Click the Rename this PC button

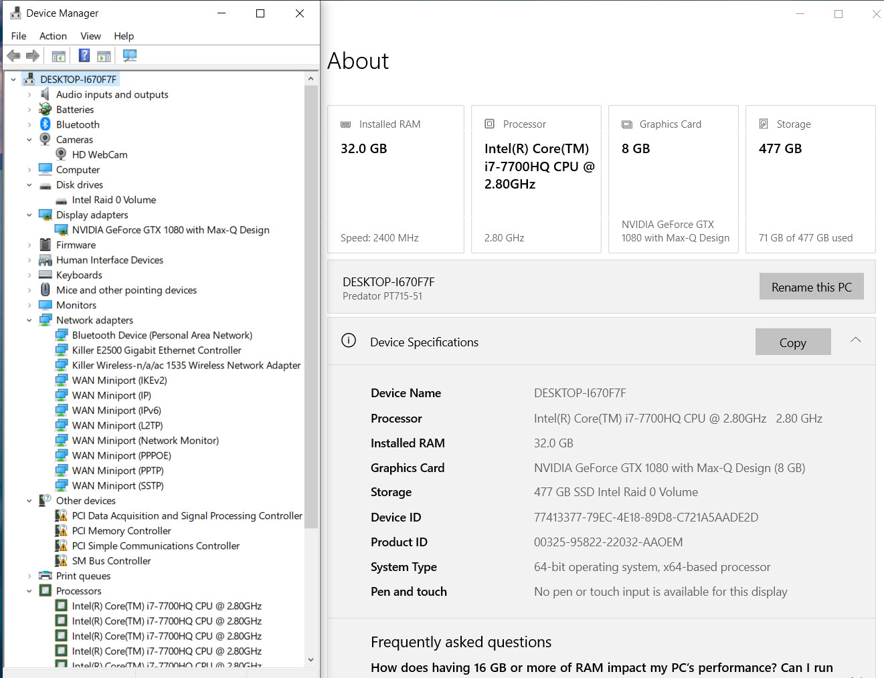coord(811,286)
